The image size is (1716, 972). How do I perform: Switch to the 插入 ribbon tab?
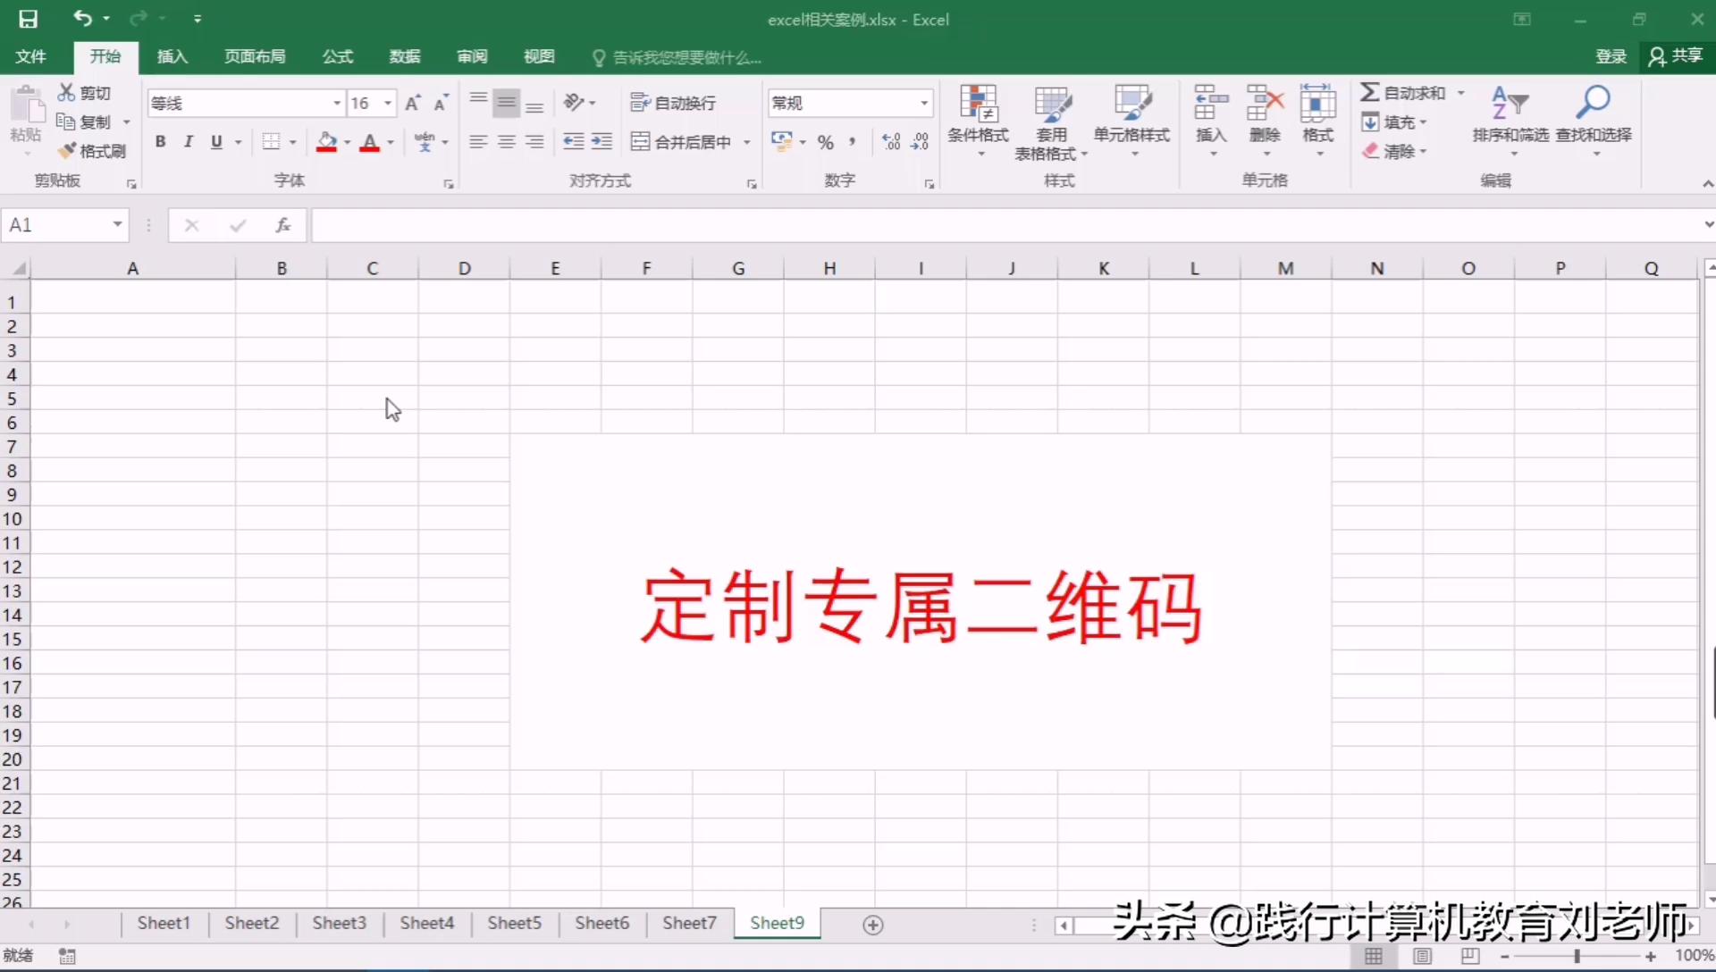pos(171,56)
